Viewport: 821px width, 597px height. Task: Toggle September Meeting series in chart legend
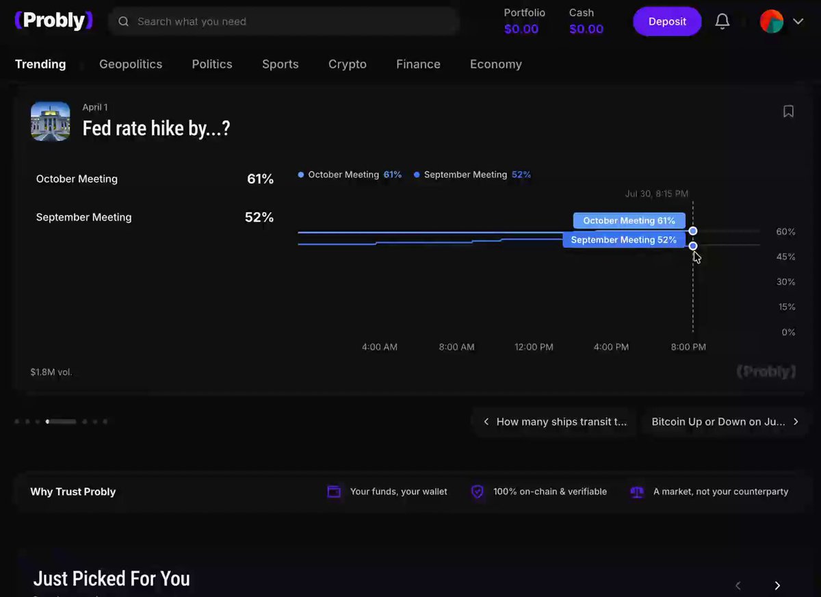coord(472,175)
